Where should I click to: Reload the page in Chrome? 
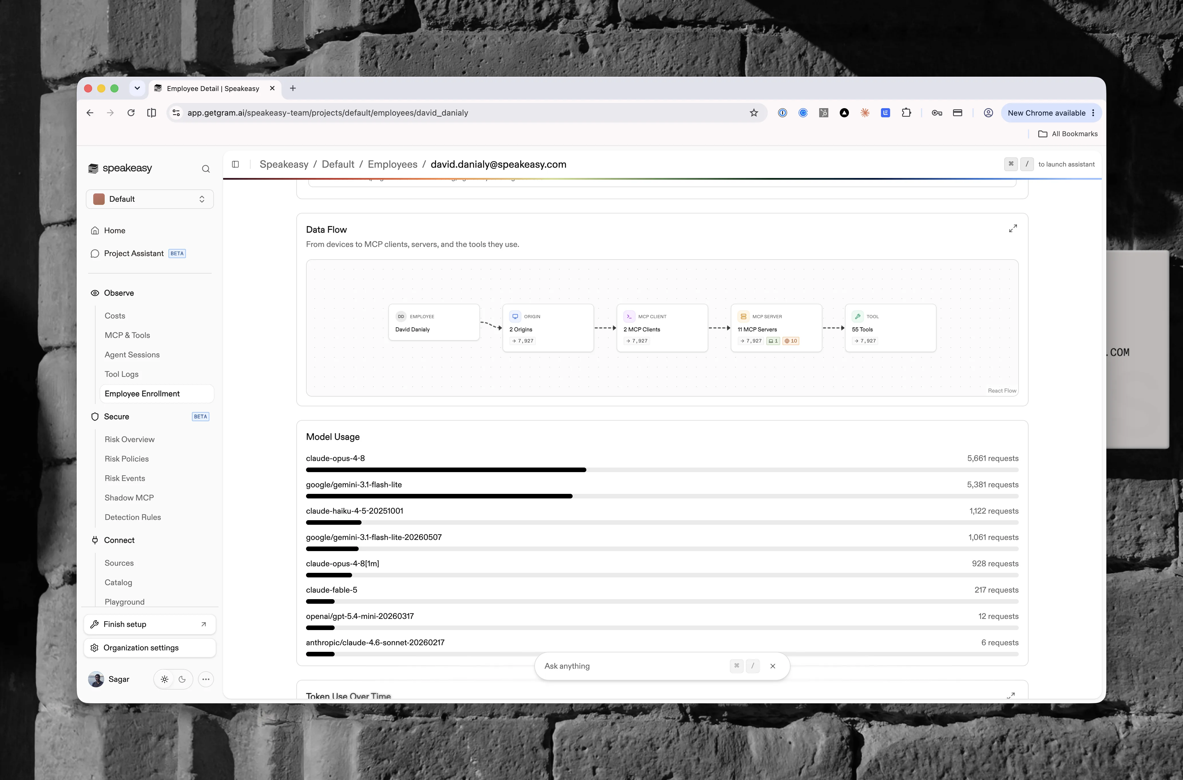(131, 113)
